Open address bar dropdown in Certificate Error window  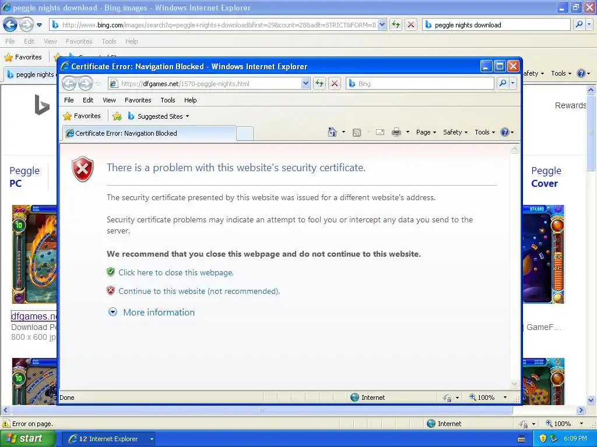[305, 83]
